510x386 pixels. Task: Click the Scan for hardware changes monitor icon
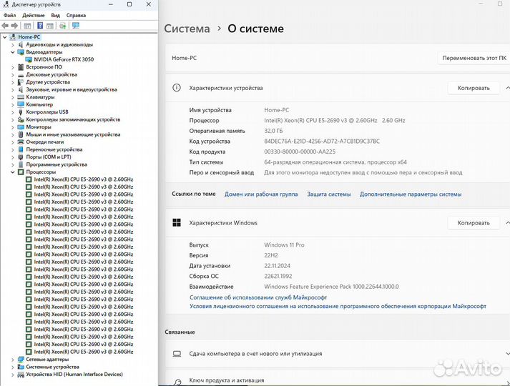click(76, 26)
